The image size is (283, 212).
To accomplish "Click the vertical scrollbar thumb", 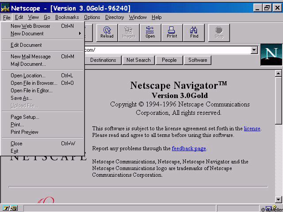I will 278,101.
